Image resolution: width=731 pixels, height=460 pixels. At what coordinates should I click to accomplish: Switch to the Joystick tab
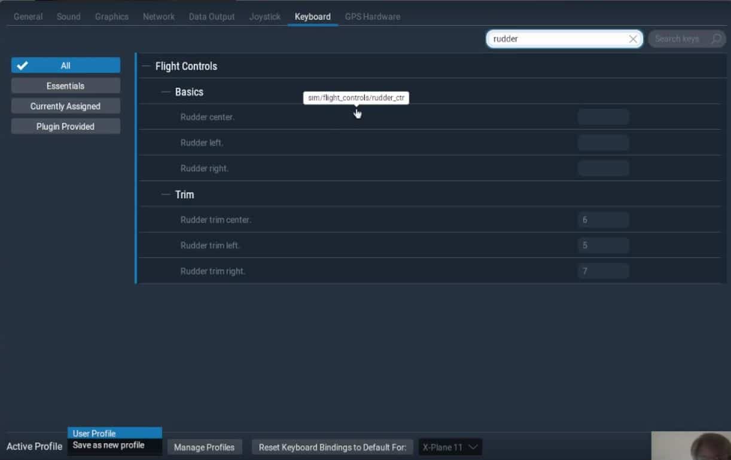264,17
